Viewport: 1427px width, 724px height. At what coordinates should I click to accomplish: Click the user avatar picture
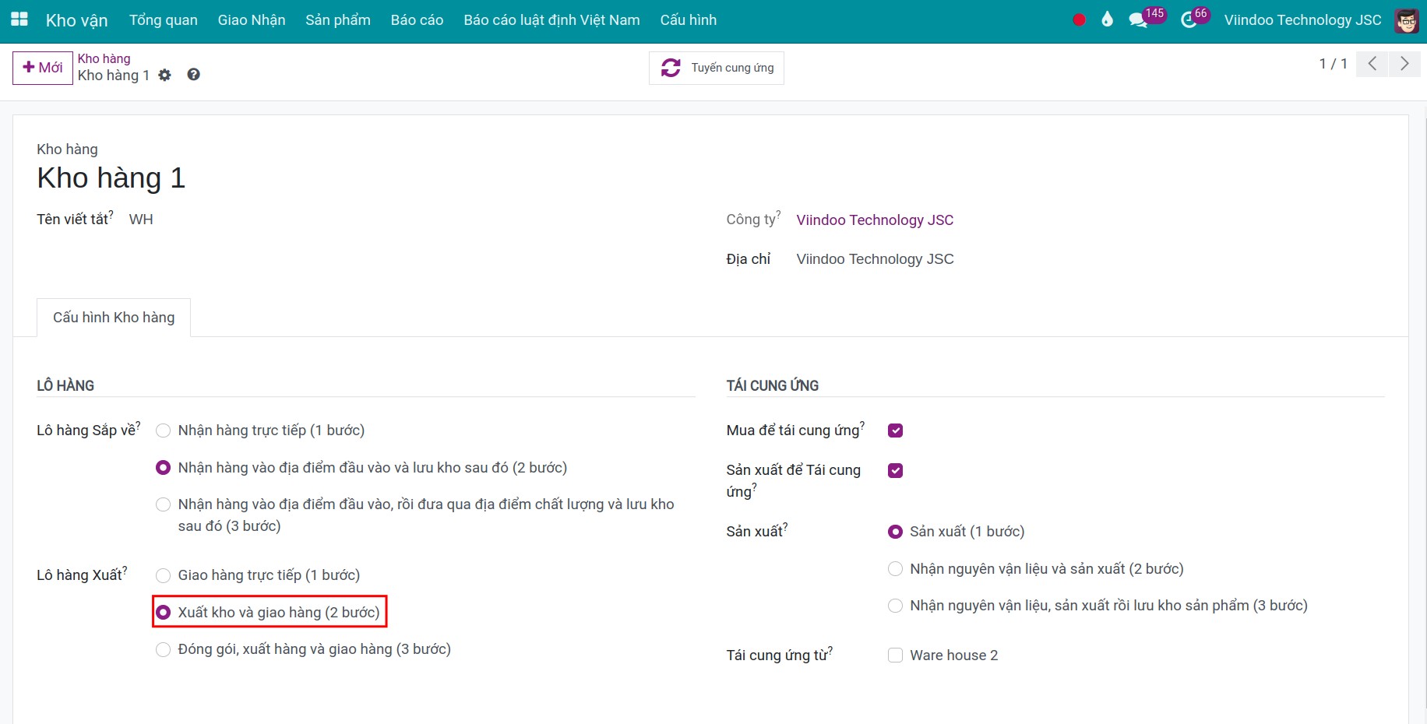point(1407,20)
